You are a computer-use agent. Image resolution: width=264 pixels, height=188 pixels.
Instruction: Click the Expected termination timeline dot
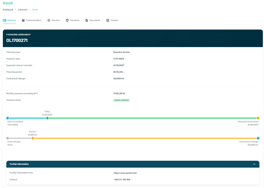coord(258,118)
